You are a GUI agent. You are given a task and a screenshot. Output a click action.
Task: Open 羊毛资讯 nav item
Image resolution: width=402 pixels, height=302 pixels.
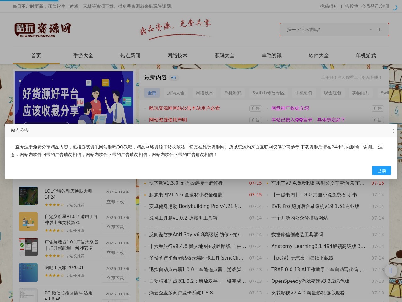(x=272, y=56)
